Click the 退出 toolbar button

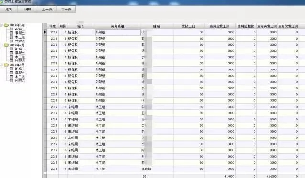coord(9,9)
